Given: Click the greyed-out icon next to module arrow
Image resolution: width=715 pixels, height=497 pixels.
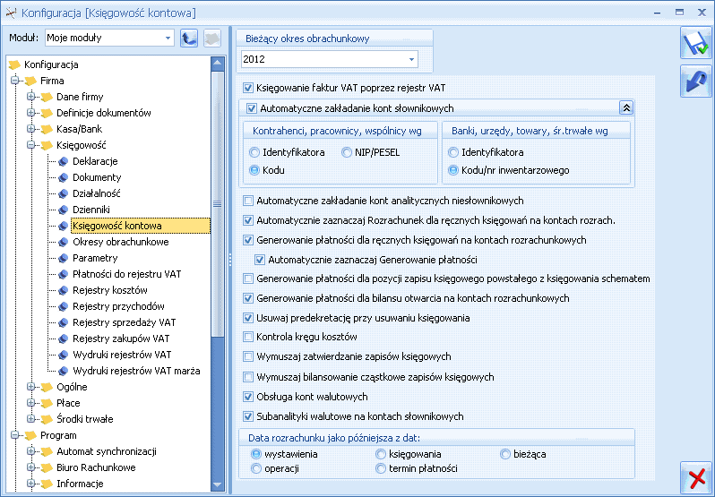Looking at the screenshot, I should (x=212, y=38).
